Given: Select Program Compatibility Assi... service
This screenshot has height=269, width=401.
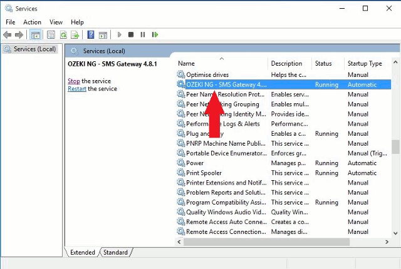Looking at the screenshot, I should [x=283, y=202].
